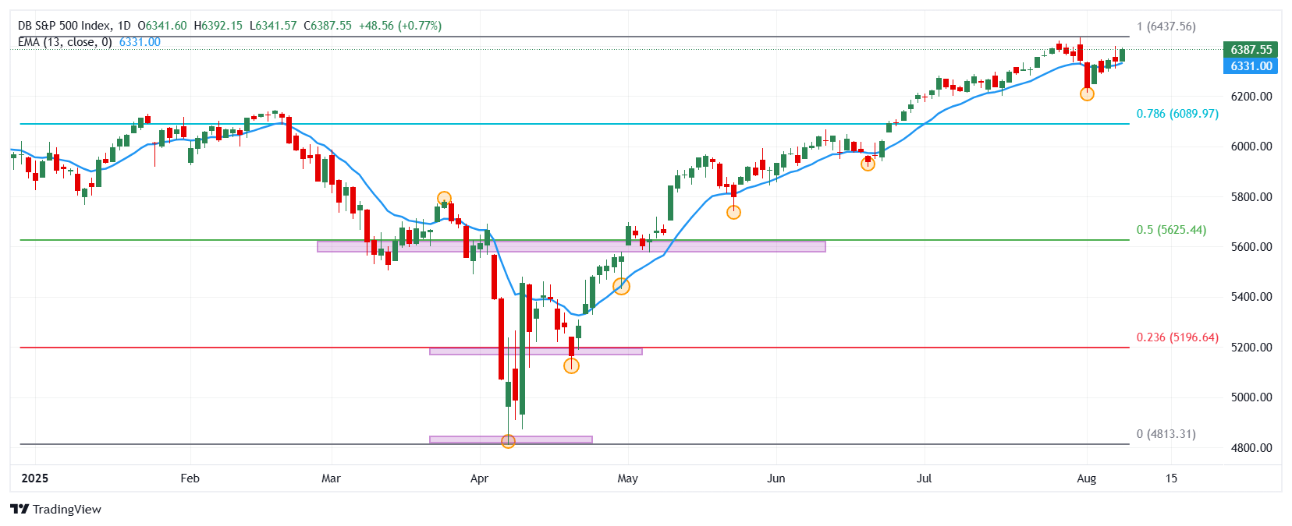Select the orange circle on the EMA just before May
This screenshot has width=1292, height=526.
pyautogui.click(x=621, y=286)
